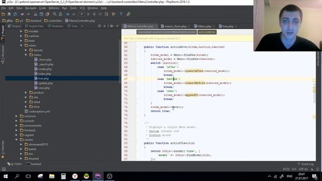Click the backend breadcrumb folder
The image size is (322, 181).
pyautogui.click(x=34, y=21)
